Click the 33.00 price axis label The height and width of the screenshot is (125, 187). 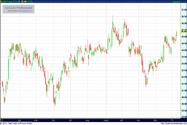[x=183, y=64]
